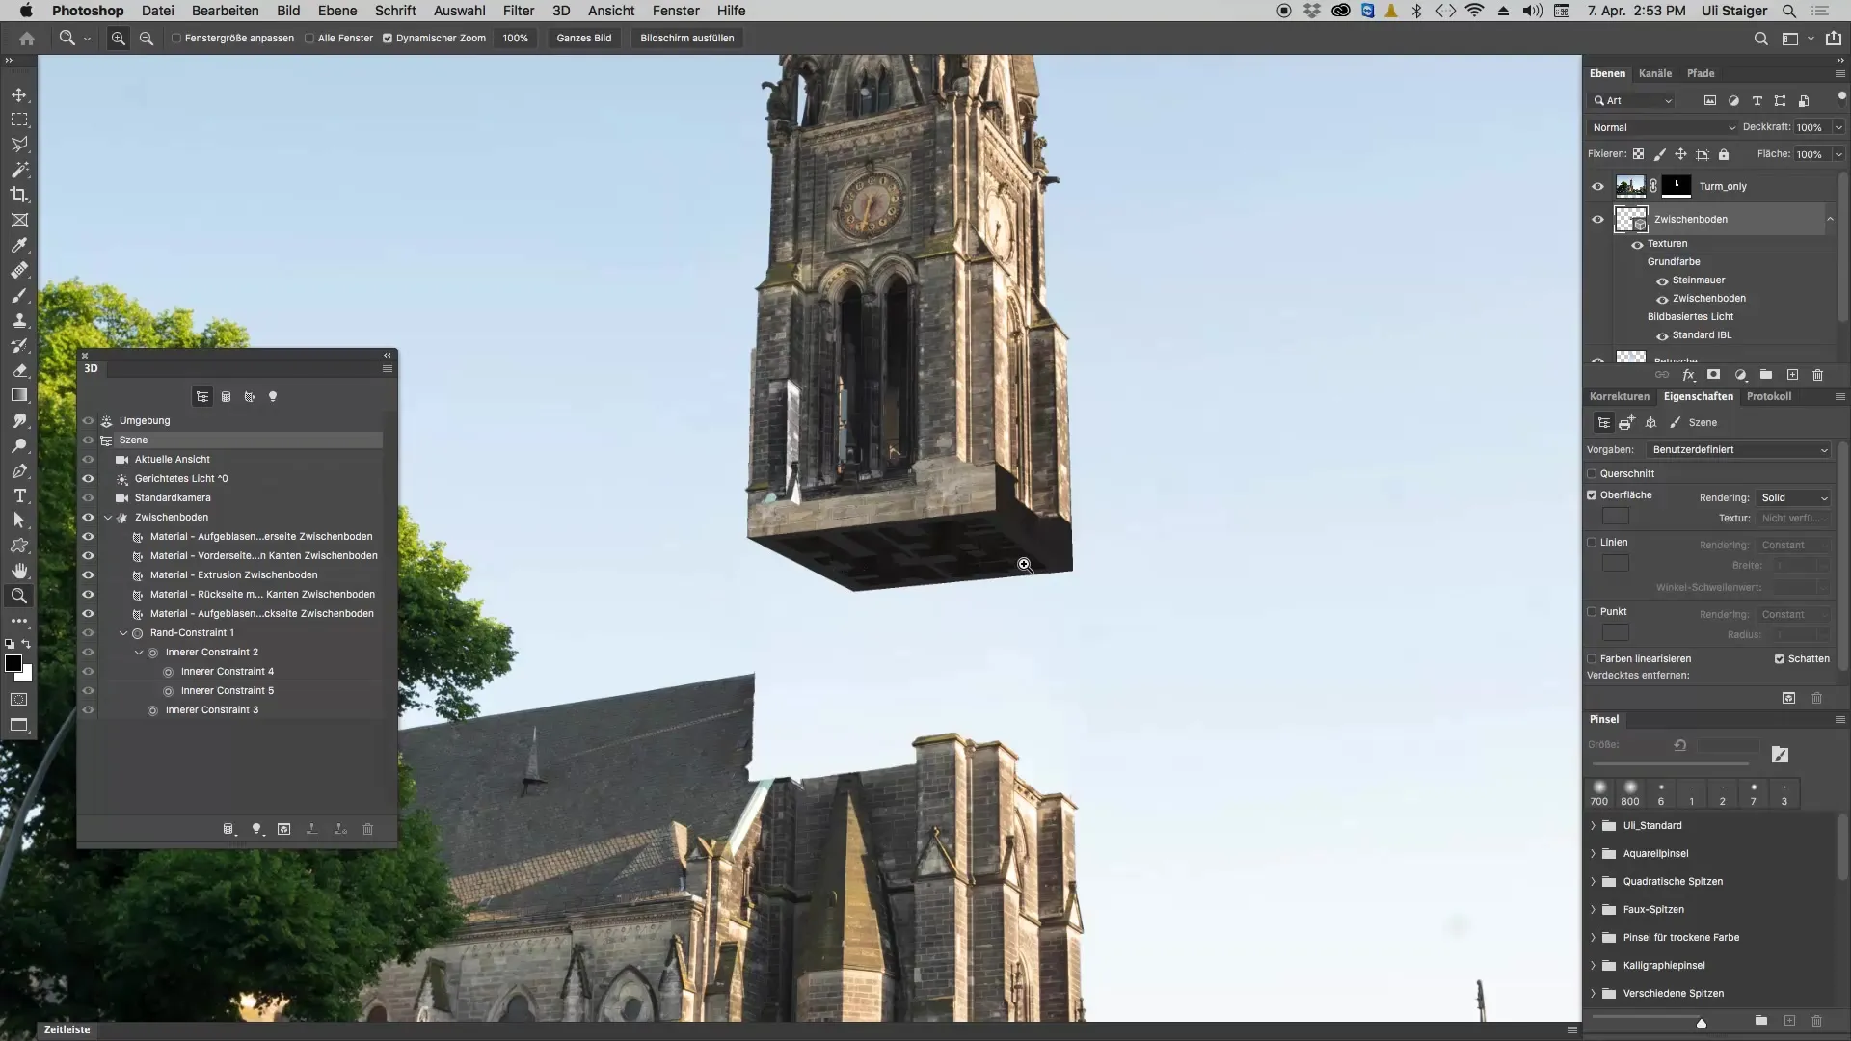Uncheck Oberfläche checkbox
Image resolution: width=1851 pixels, height=1041 pixels.
click(1592, 494)
